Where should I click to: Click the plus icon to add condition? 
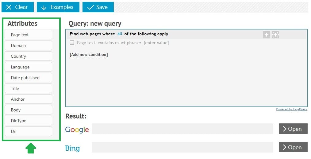[266, 35]
